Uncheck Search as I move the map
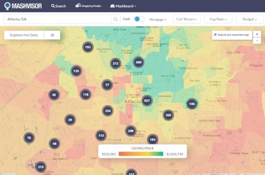The width and height of the screenshot is (265, 175). [x=215, y=35]
